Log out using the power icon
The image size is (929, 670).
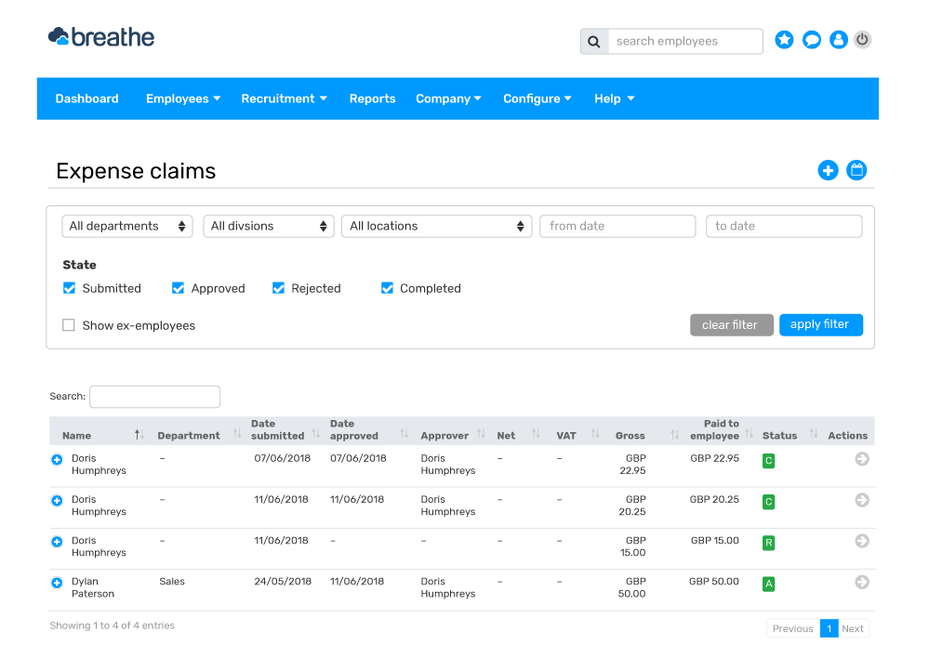click(862, 40)
